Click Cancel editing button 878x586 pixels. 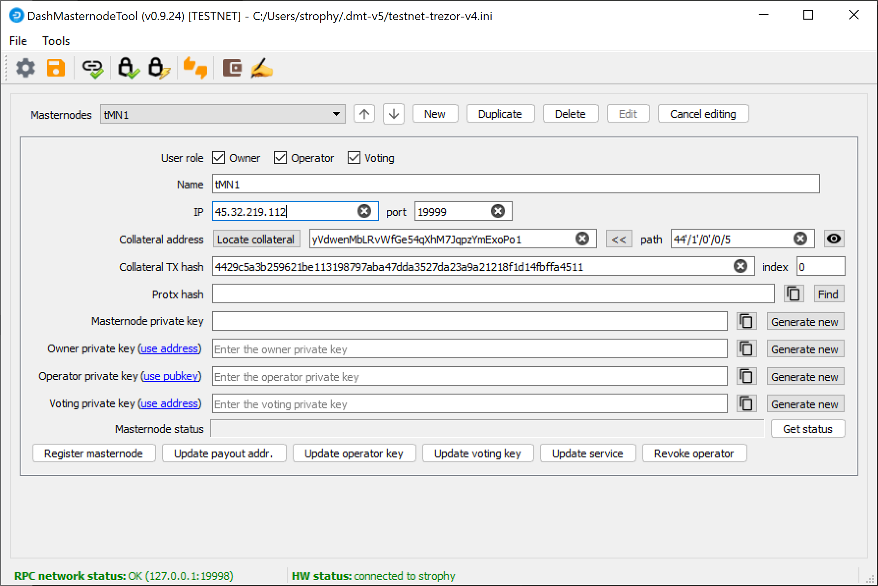point(703,114)
